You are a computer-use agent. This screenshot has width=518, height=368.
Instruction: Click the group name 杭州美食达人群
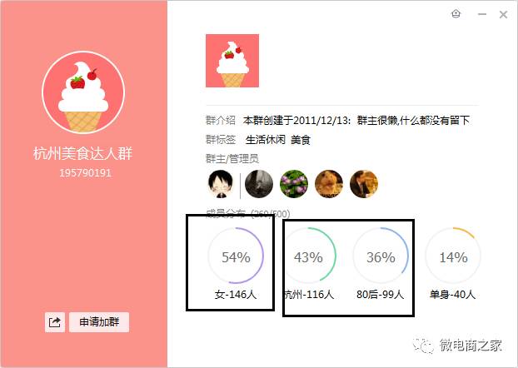[83, 153]
